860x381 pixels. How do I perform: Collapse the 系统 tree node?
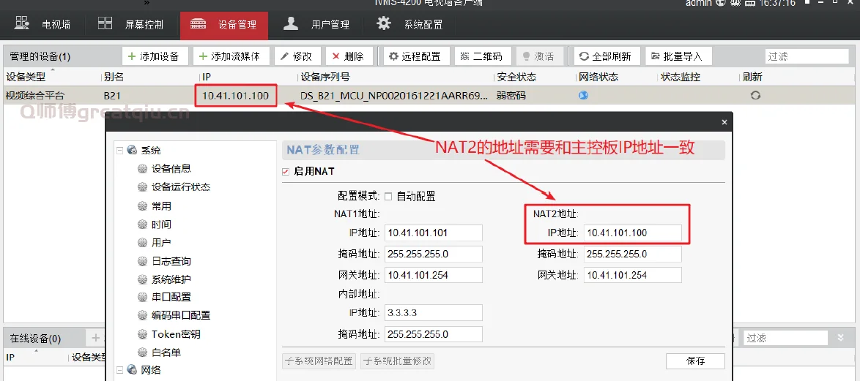[x=120, y=150]
